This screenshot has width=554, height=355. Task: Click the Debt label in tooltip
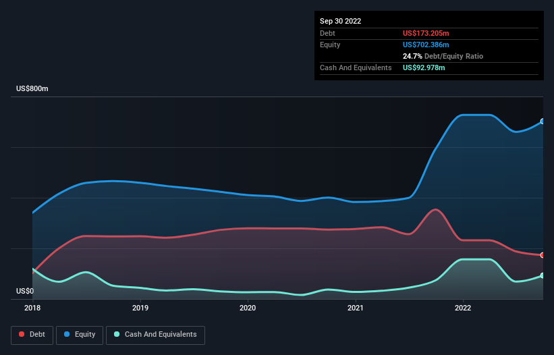(x=327, y=33)
